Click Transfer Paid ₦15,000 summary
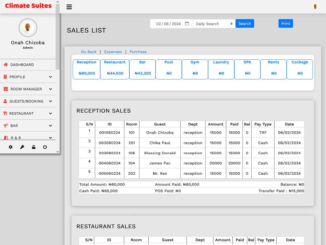 pyautogui.click(x=281, y=191)
